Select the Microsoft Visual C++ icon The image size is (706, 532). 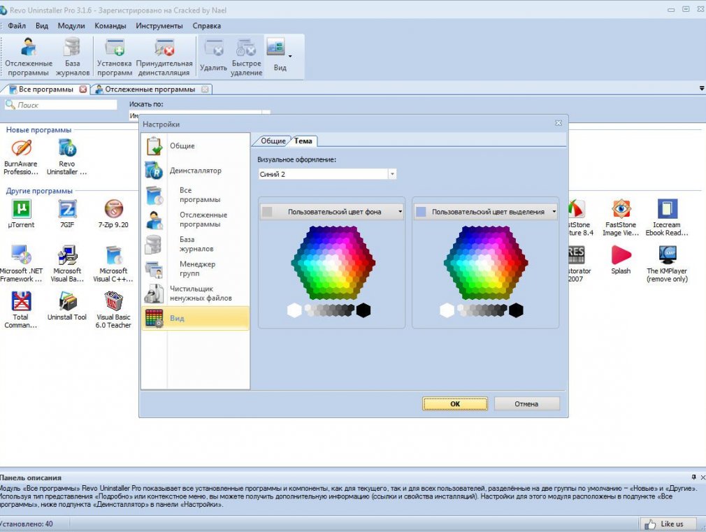113,264
